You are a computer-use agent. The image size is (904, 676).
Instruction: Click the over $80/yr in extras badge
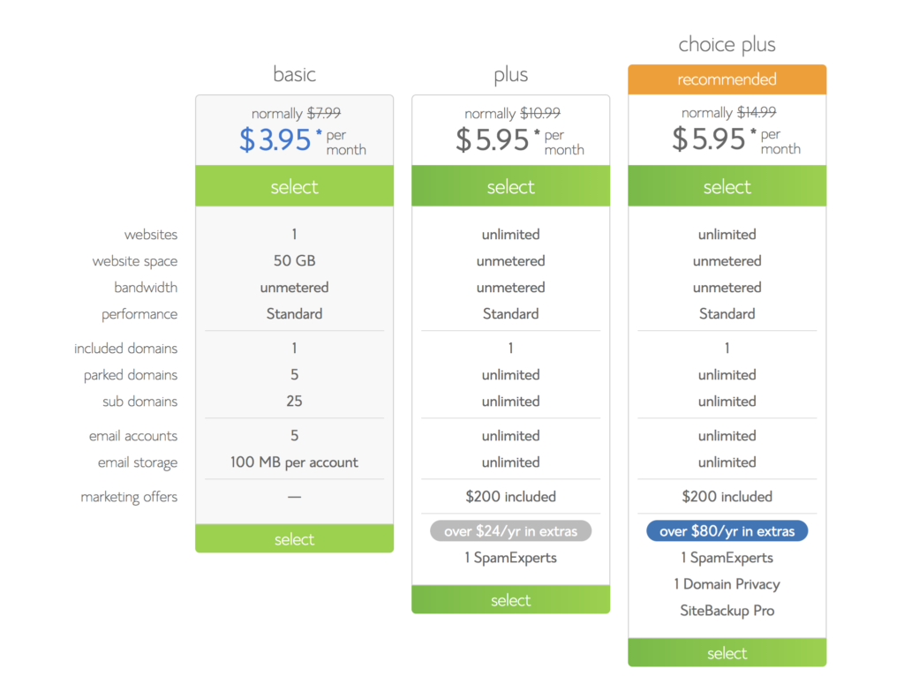pos(727,530)
